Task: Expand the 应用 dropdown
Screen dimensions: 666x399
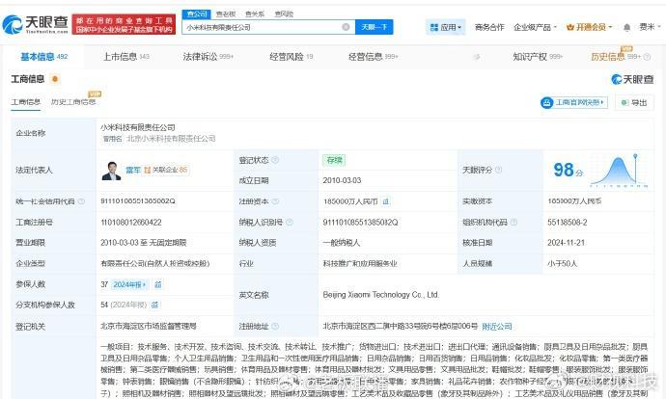Action: coord(446,28)
